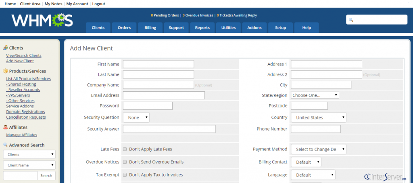Open My Account

pyautogui.click(x=77, y=4)
